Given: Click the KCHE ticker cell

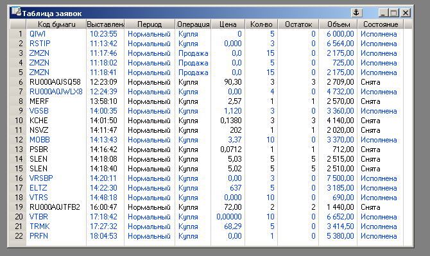Looking at the screenshot, I should pyautogui.click(x=39, y=121).
